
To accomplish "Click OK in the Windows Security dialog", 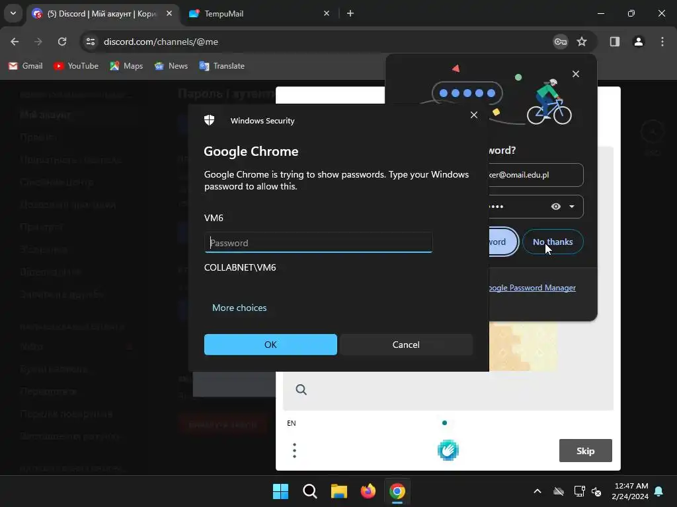I will 270,345.
